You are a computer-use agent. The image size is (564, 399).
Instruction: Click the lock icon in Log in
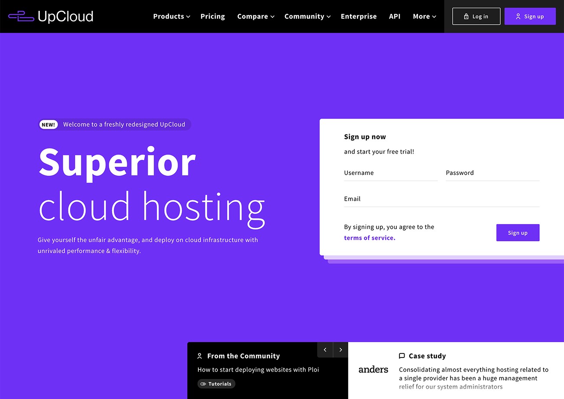[x=466, y=16]
